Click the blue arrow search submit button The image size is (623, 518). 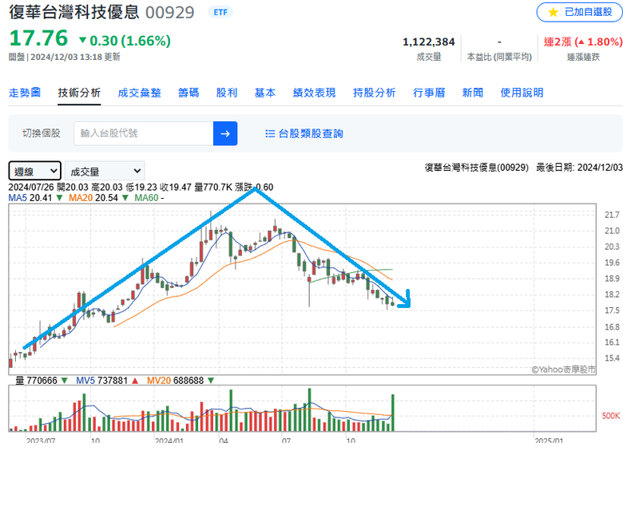(225, 133)
